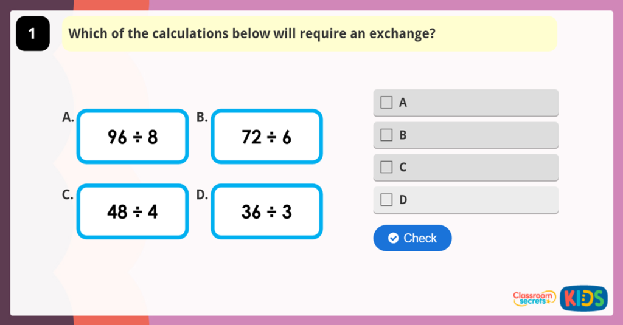Click the black question number 1 badge

32,34
